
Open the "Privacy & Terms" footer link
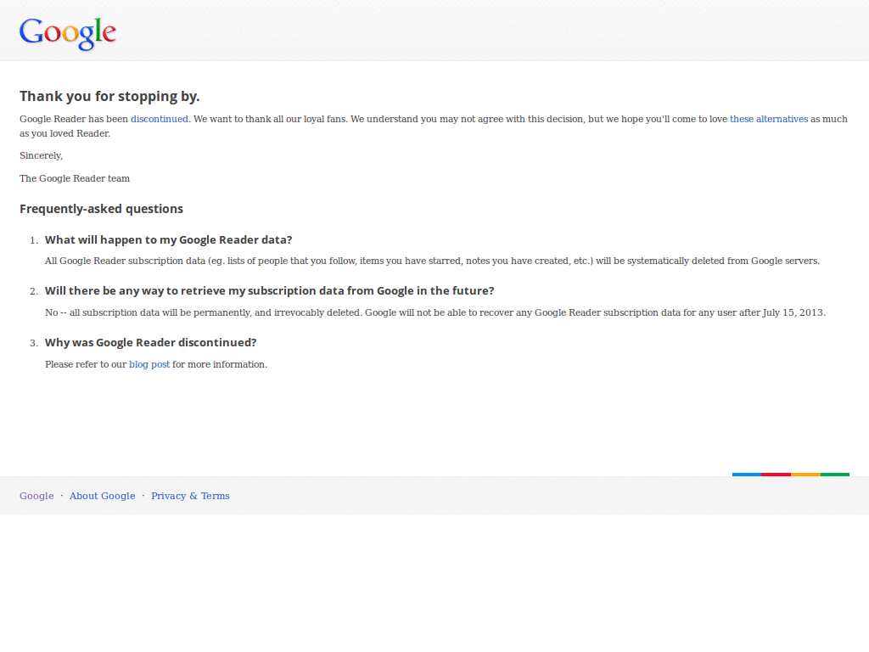pos(190,496)
